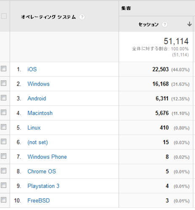The height and width of the screenshot is (210, 195).
Task: Click the percentage (0.80%)
Action: [182, 128]
